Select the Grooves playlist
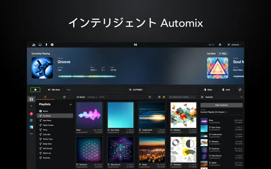This screenshot has width=271, height=169. (55, 158)
